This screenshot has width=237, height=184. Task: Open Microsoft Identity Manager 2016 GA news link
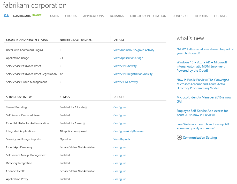coord(204,99)
